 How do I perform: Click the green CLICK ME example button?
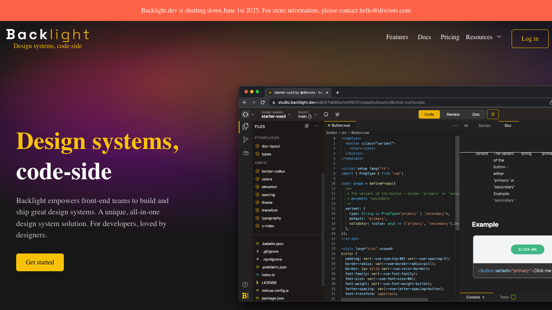(x=527, y=249)
